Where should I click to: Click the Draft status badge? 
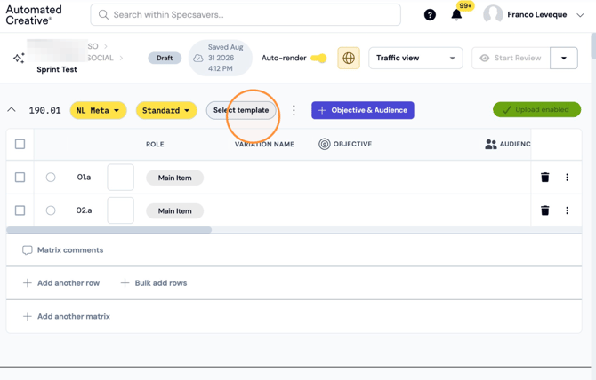(x=165, y=58)
